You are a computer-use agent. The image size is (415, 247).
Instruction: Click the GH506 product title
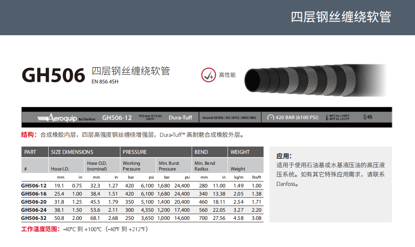pyautogui.click(x=53, y=75)
